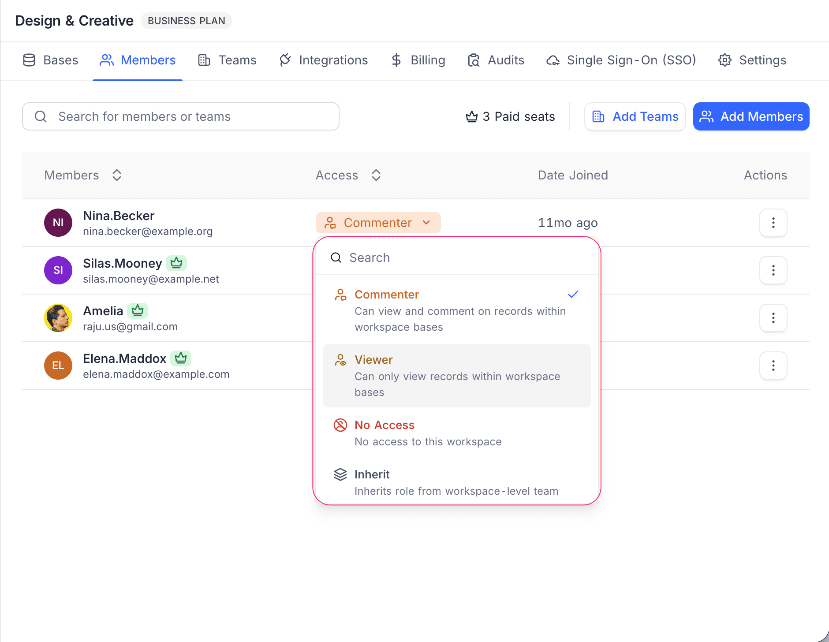
Task: Switch to the Billing tab
Action: coord(418,60)
